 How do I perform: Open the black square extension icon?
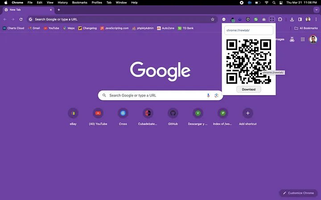click(248, 20)
